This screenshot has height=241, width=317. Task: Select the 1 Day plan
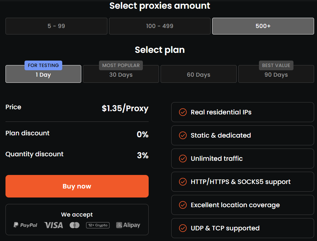(43, 75)
